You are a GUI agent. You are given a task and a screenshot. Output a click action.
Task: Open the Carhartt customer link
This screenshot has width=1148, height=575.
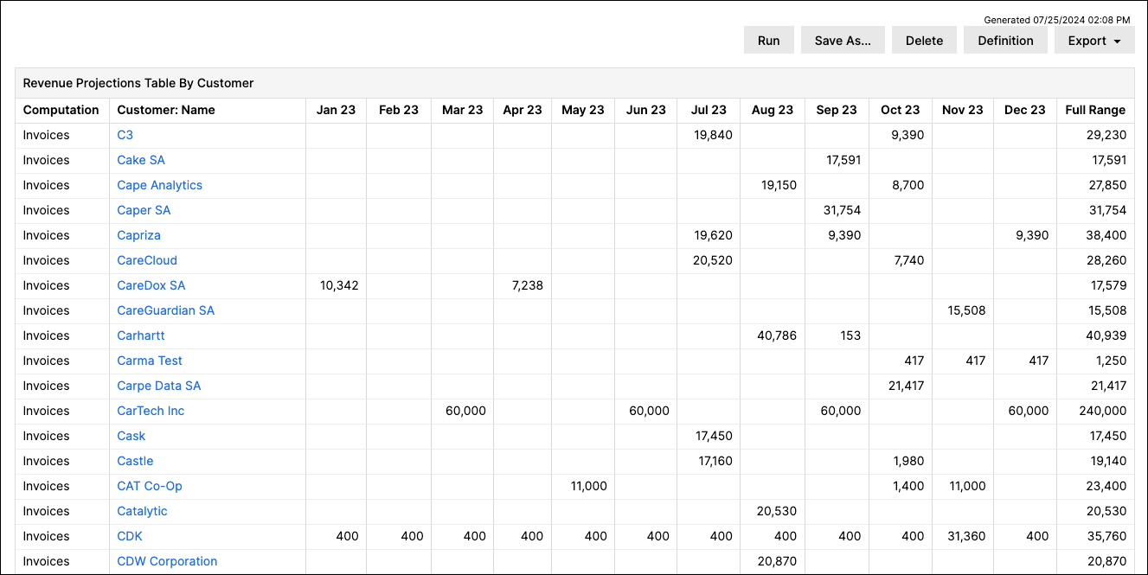[141, 335]
